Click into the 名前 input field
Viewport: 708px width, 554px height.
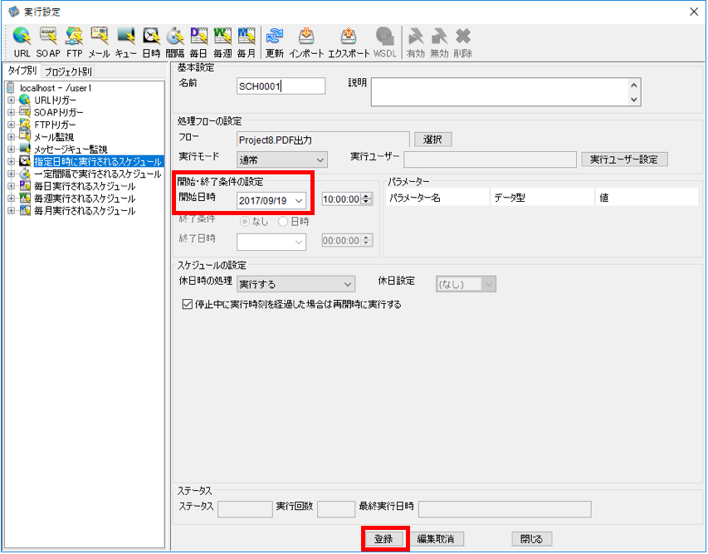tap(281, 86)
